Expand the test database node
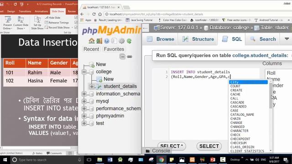Screen dimensions: 292x164 (84, 123)
